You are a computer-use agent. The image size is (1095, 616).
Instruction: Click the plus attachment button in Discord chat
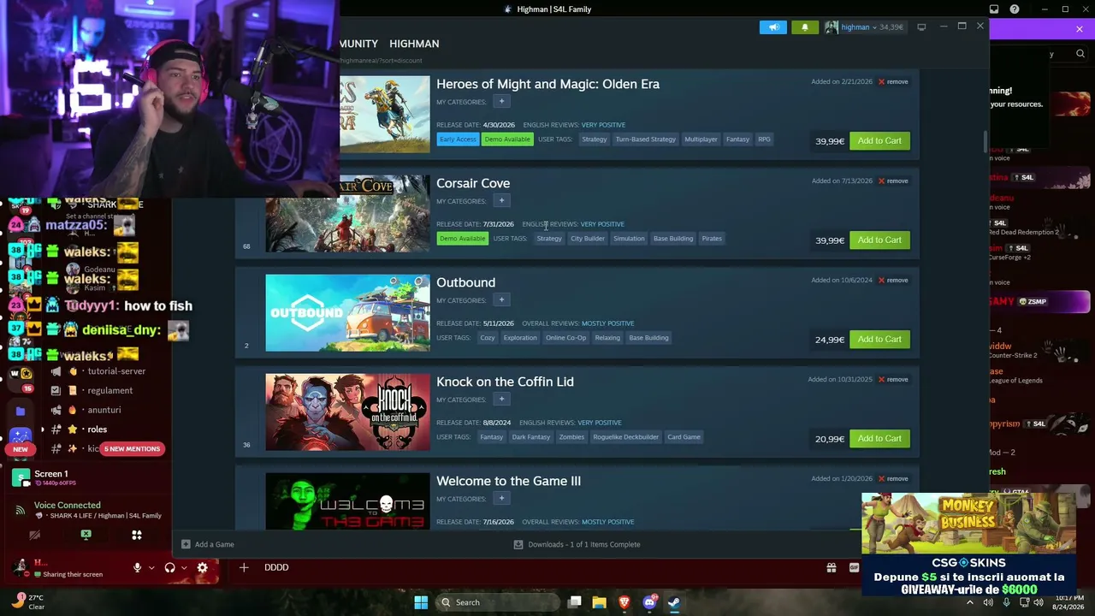point(244,567)
